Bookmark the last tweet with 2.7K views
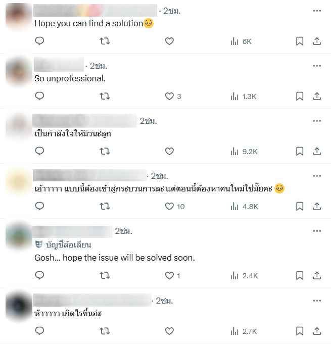 pos(300,331)
